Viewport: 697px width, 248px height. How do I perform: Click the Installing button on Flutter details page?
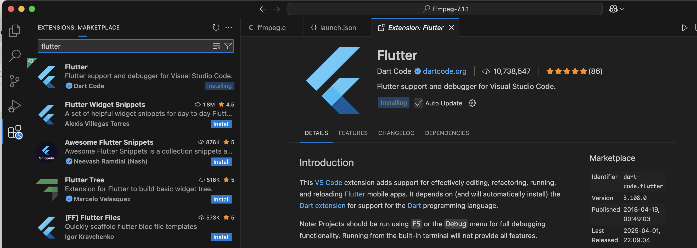(394, 103)
